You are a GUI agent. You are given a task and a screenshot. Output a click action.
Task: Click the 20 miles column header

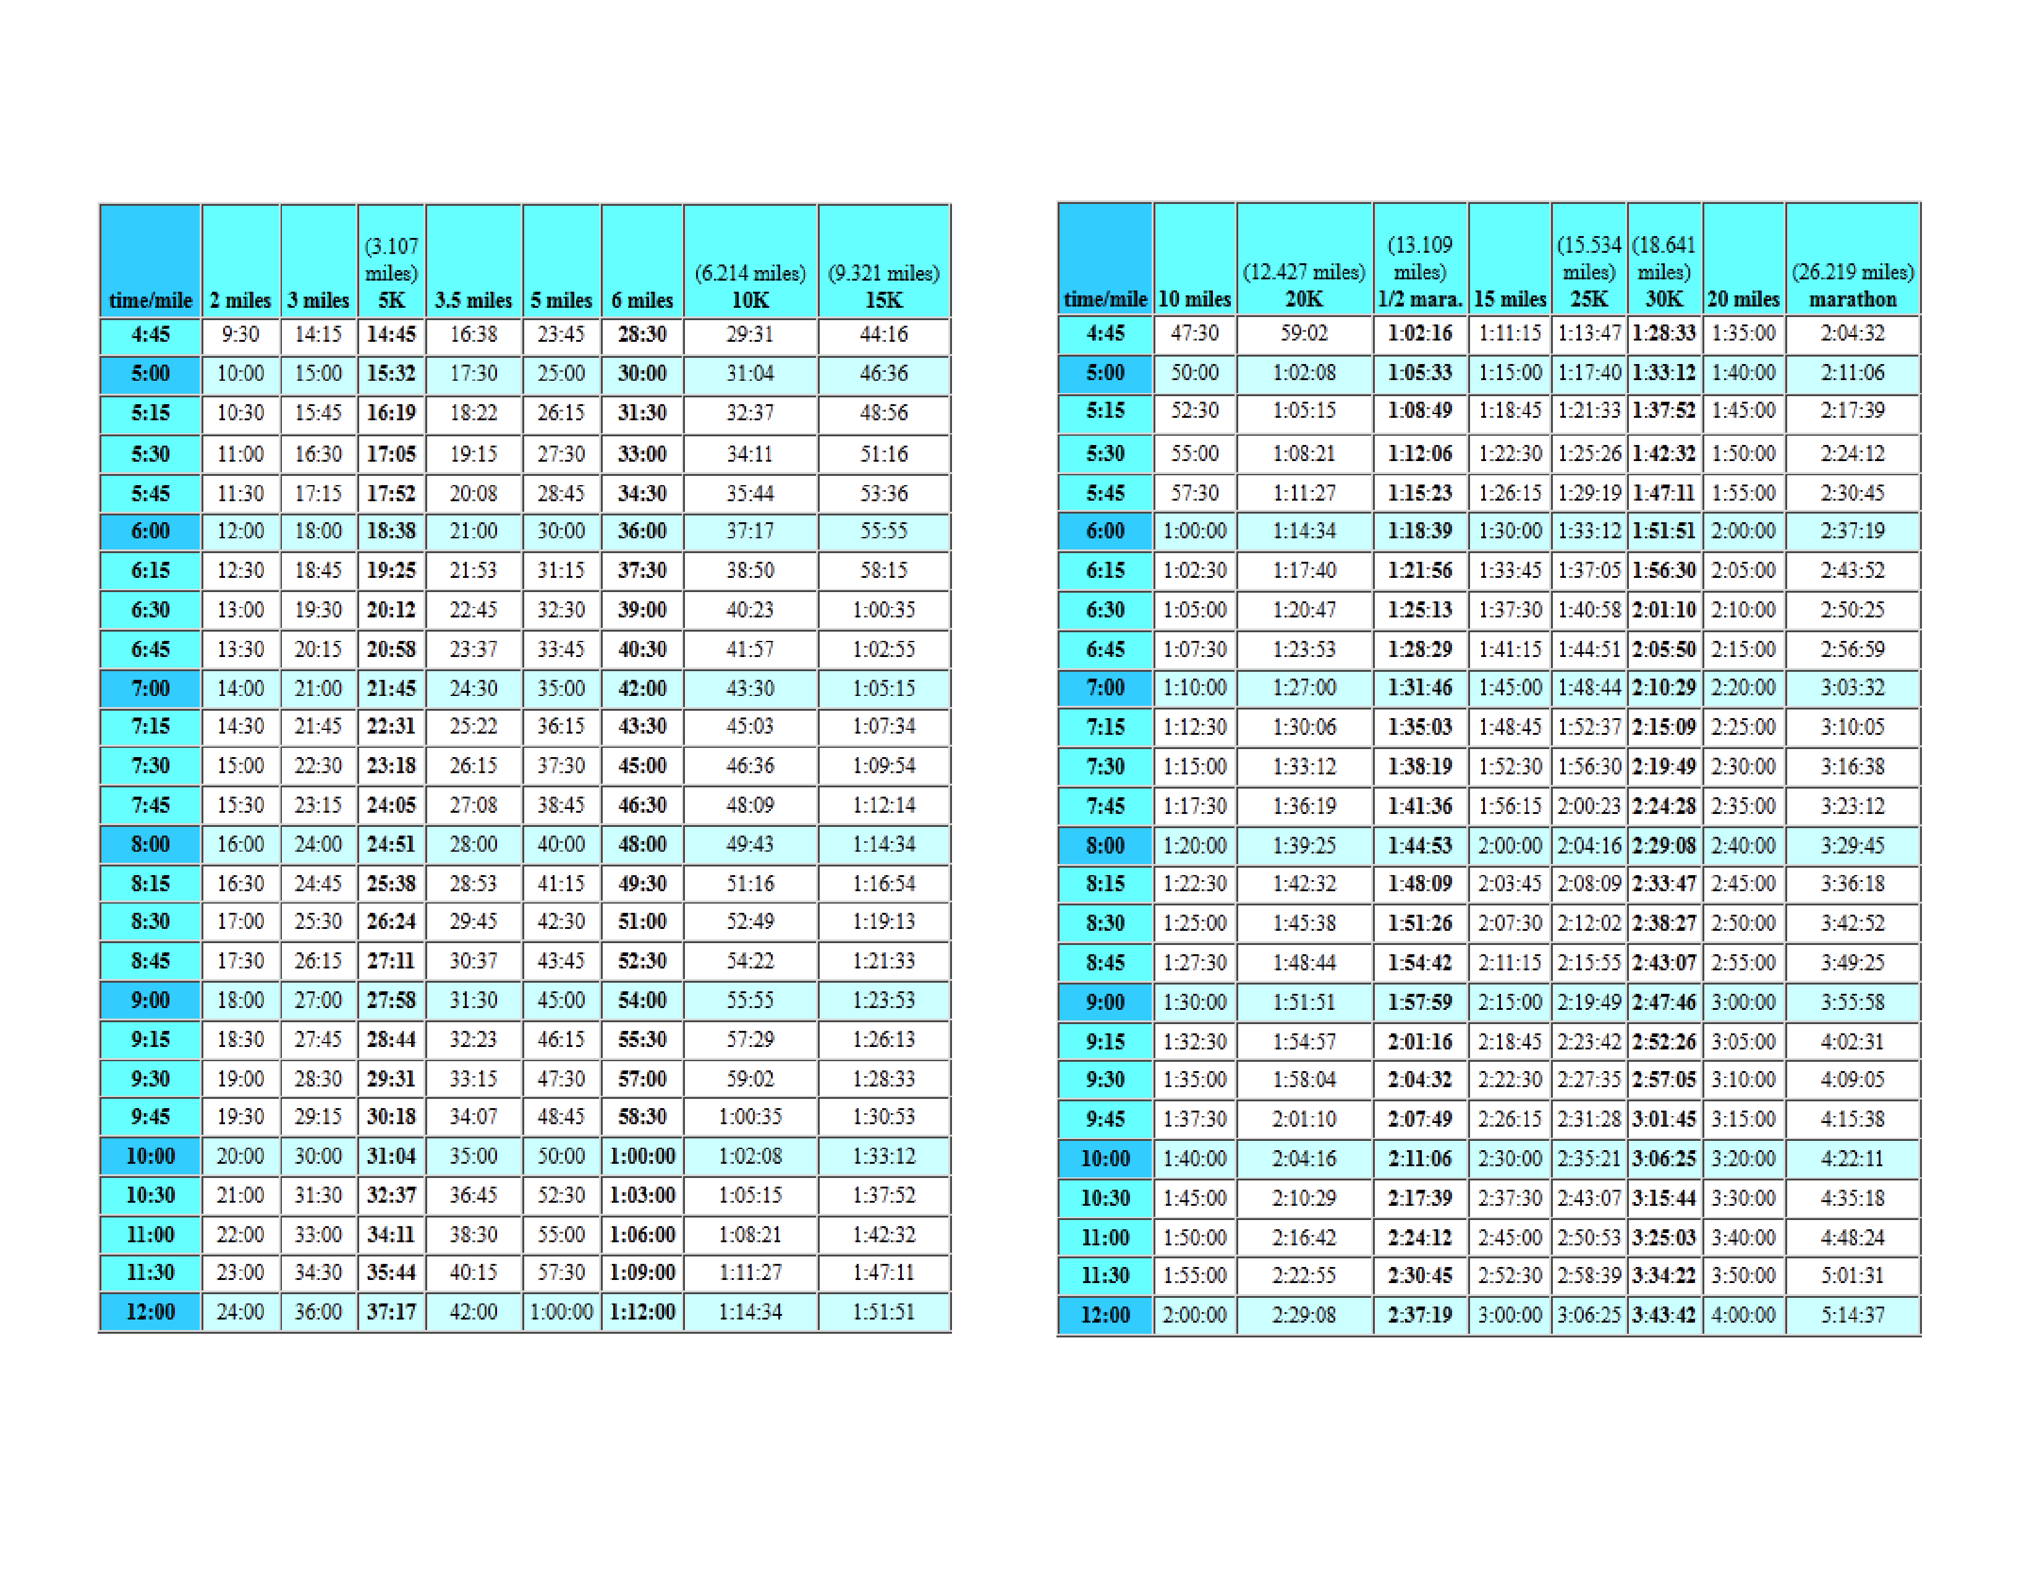(x=1743, y=299)
